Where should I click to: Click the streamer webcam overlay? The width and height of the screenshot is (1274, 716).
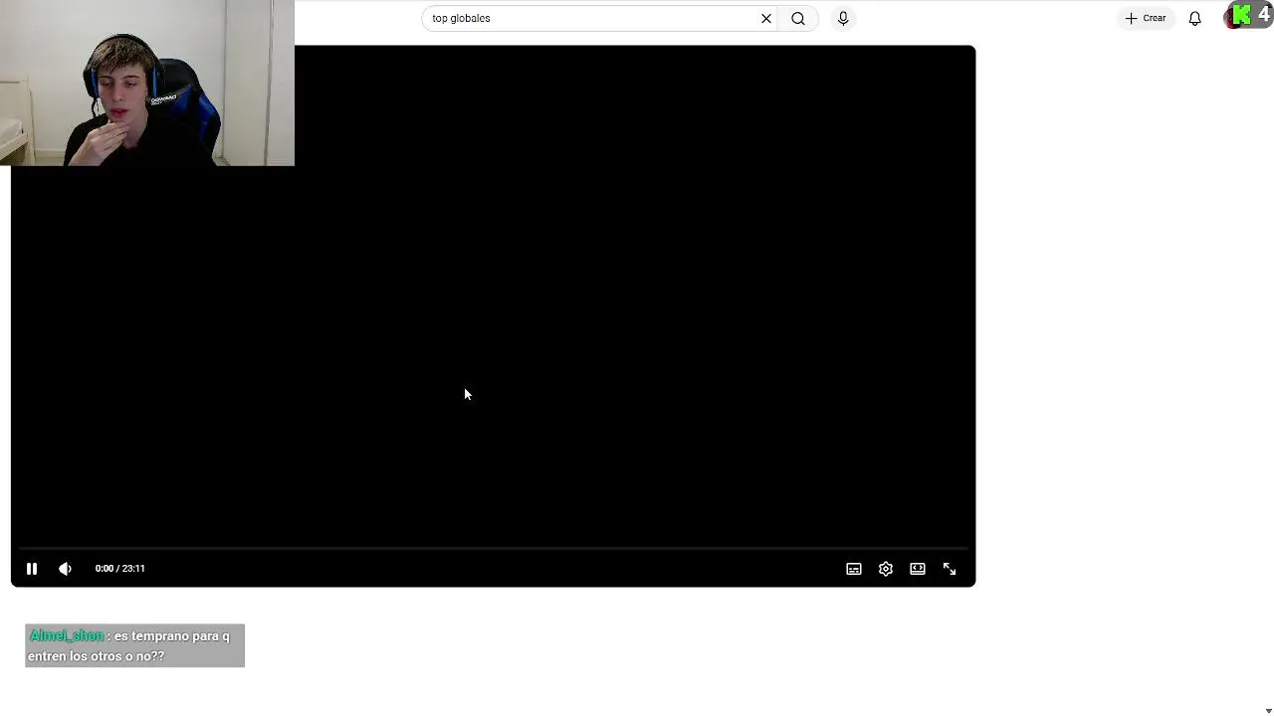coord(147,83)
